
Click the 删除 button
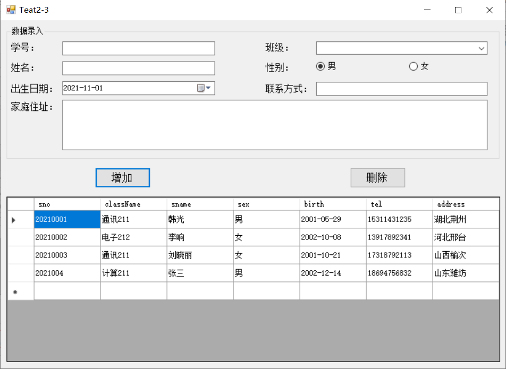coord(377,177)
